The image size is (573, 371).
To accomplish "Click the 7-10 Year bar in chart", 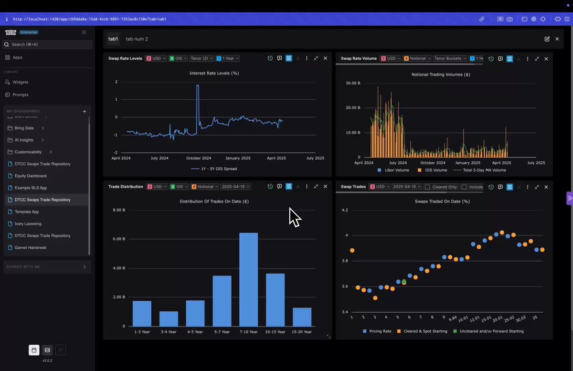I will (x=248, y=279).
